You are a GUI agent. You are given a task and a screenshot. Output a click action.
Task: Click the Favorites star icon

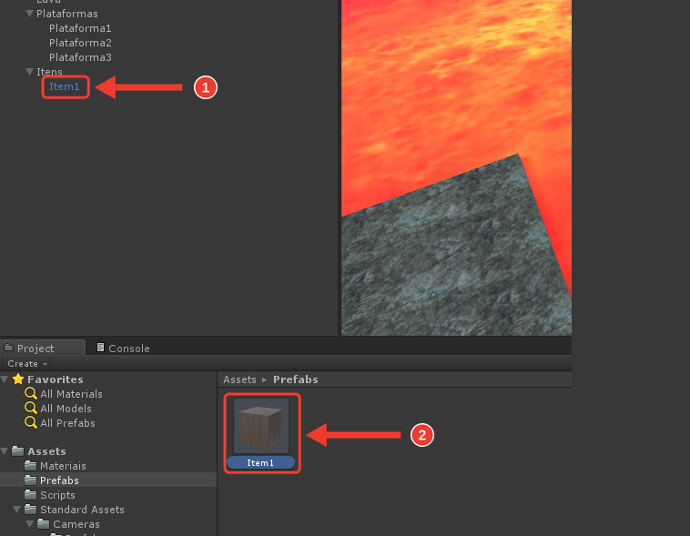tap(18, 379)
